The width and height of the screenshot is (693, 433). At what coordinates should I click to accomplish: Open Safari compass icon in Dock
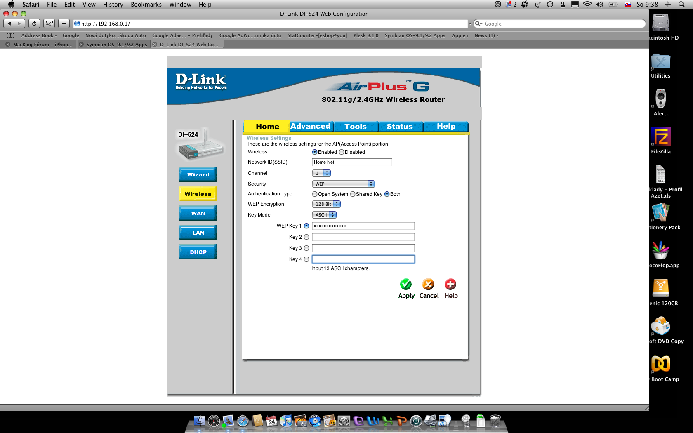pyautogui.click(x=243, y=421)
